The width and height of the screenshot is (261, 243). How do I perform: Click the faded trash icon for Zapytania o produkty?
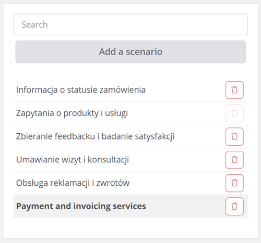234,113
